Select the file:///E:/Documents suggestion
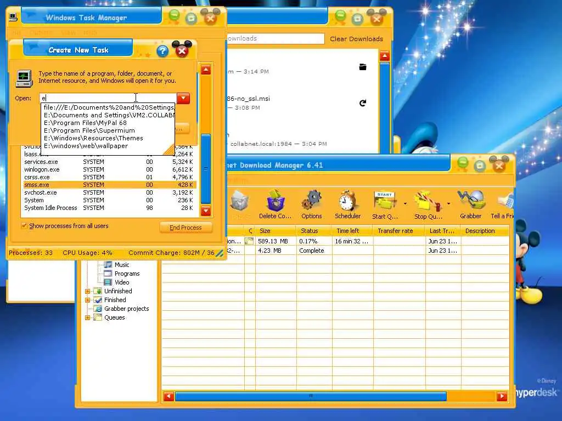This screenshot has height=421, width=562. (x=108, y=107)
